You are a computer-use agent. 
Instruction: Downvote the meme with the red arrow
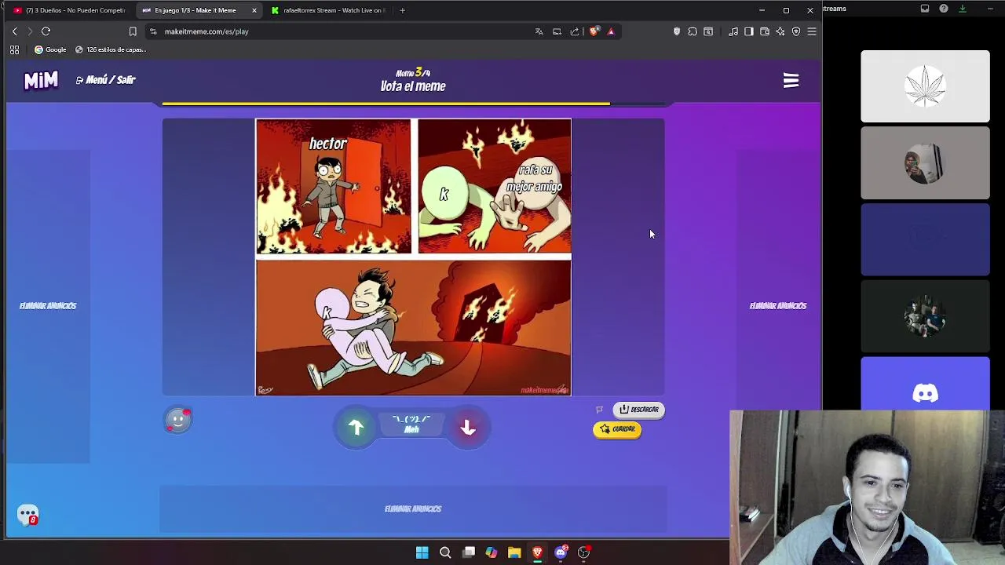468,427
